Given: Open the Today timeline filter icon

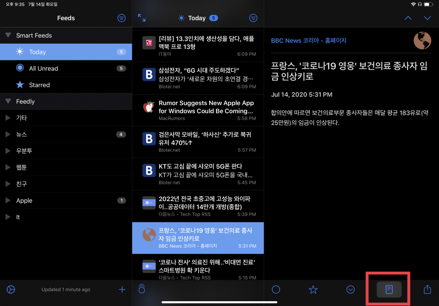Looking at the screenshot, I should click(253, 18).
